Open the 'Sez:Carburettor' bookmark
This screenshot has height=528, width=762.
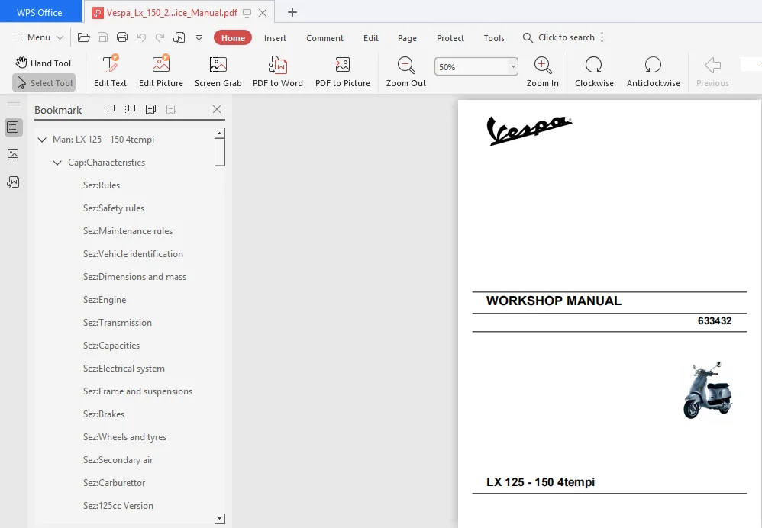click(115, 483)
